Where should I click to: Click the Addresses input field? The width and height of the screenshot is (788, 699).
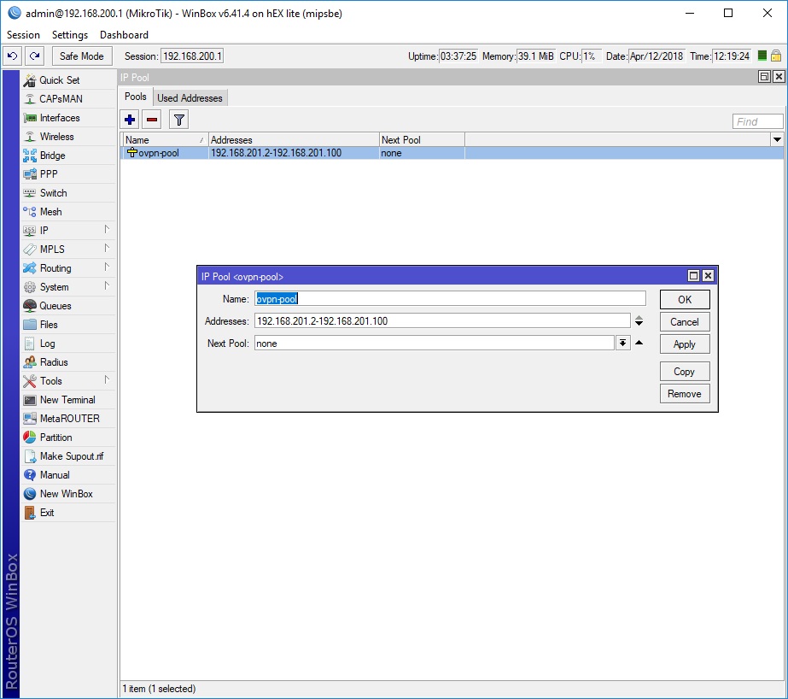(x=441, y=321)
